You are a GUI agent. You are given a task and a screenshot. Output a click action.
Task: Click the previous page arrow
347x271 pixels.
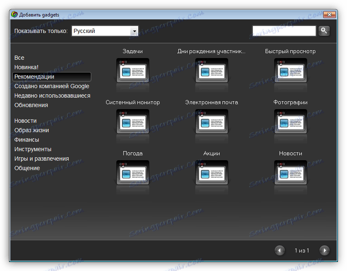click(280, 250)
